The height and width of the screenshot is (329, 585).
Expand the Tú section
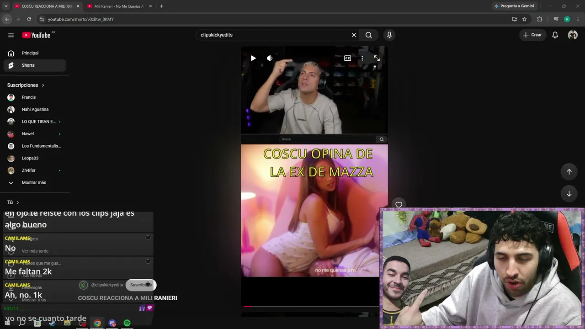point(13,202)
